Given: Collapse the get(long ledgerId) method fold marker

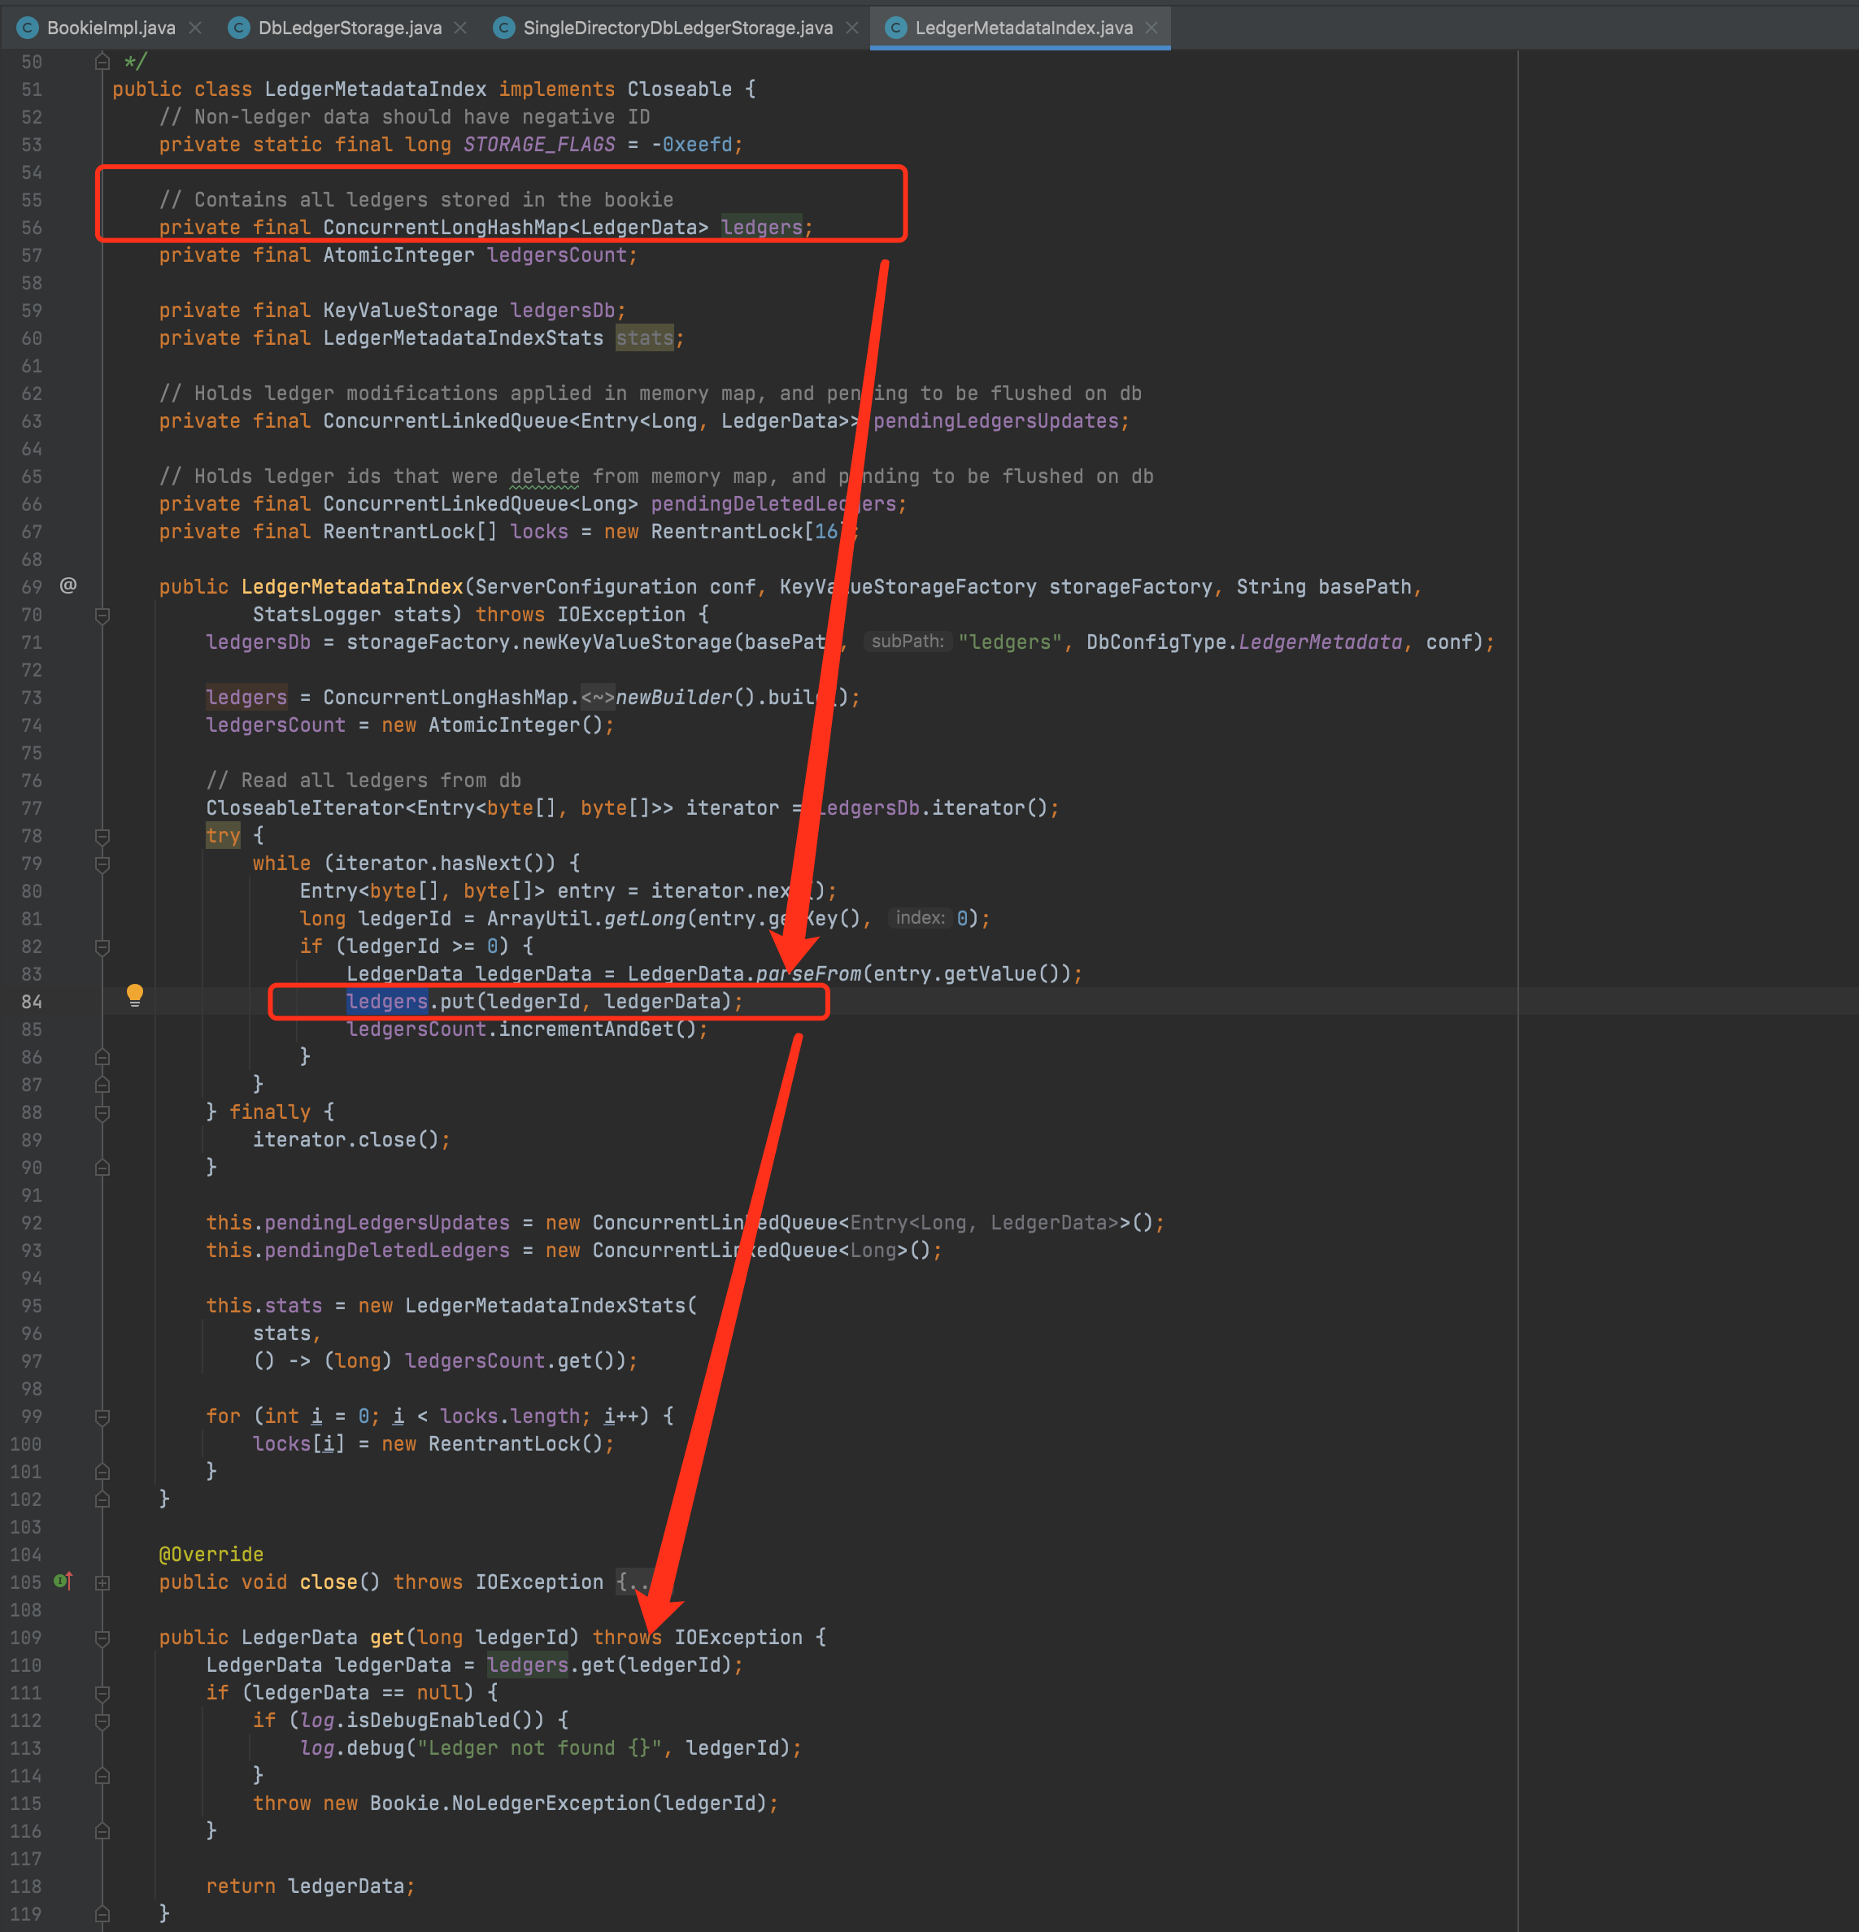Looking at the screenshot, I should pos(102,1638).
